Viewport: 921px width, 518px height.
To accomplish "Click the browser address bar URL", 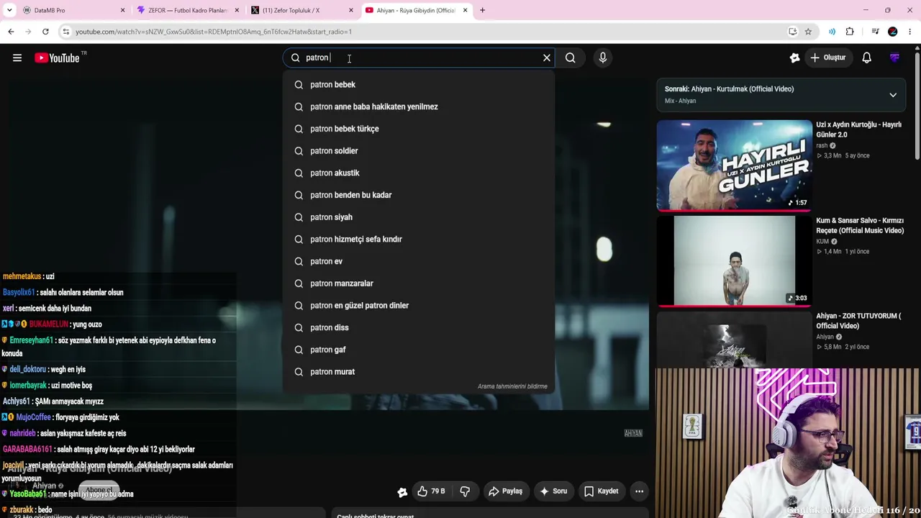I will 214,32.
